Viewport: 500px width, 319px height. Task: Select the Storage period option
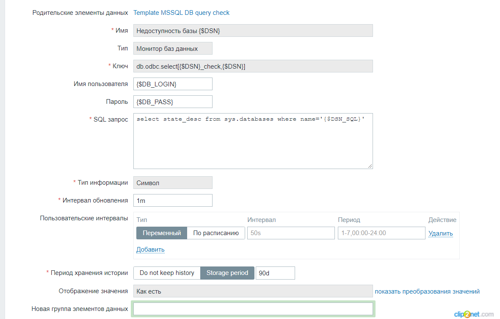[x=227, y=273]
